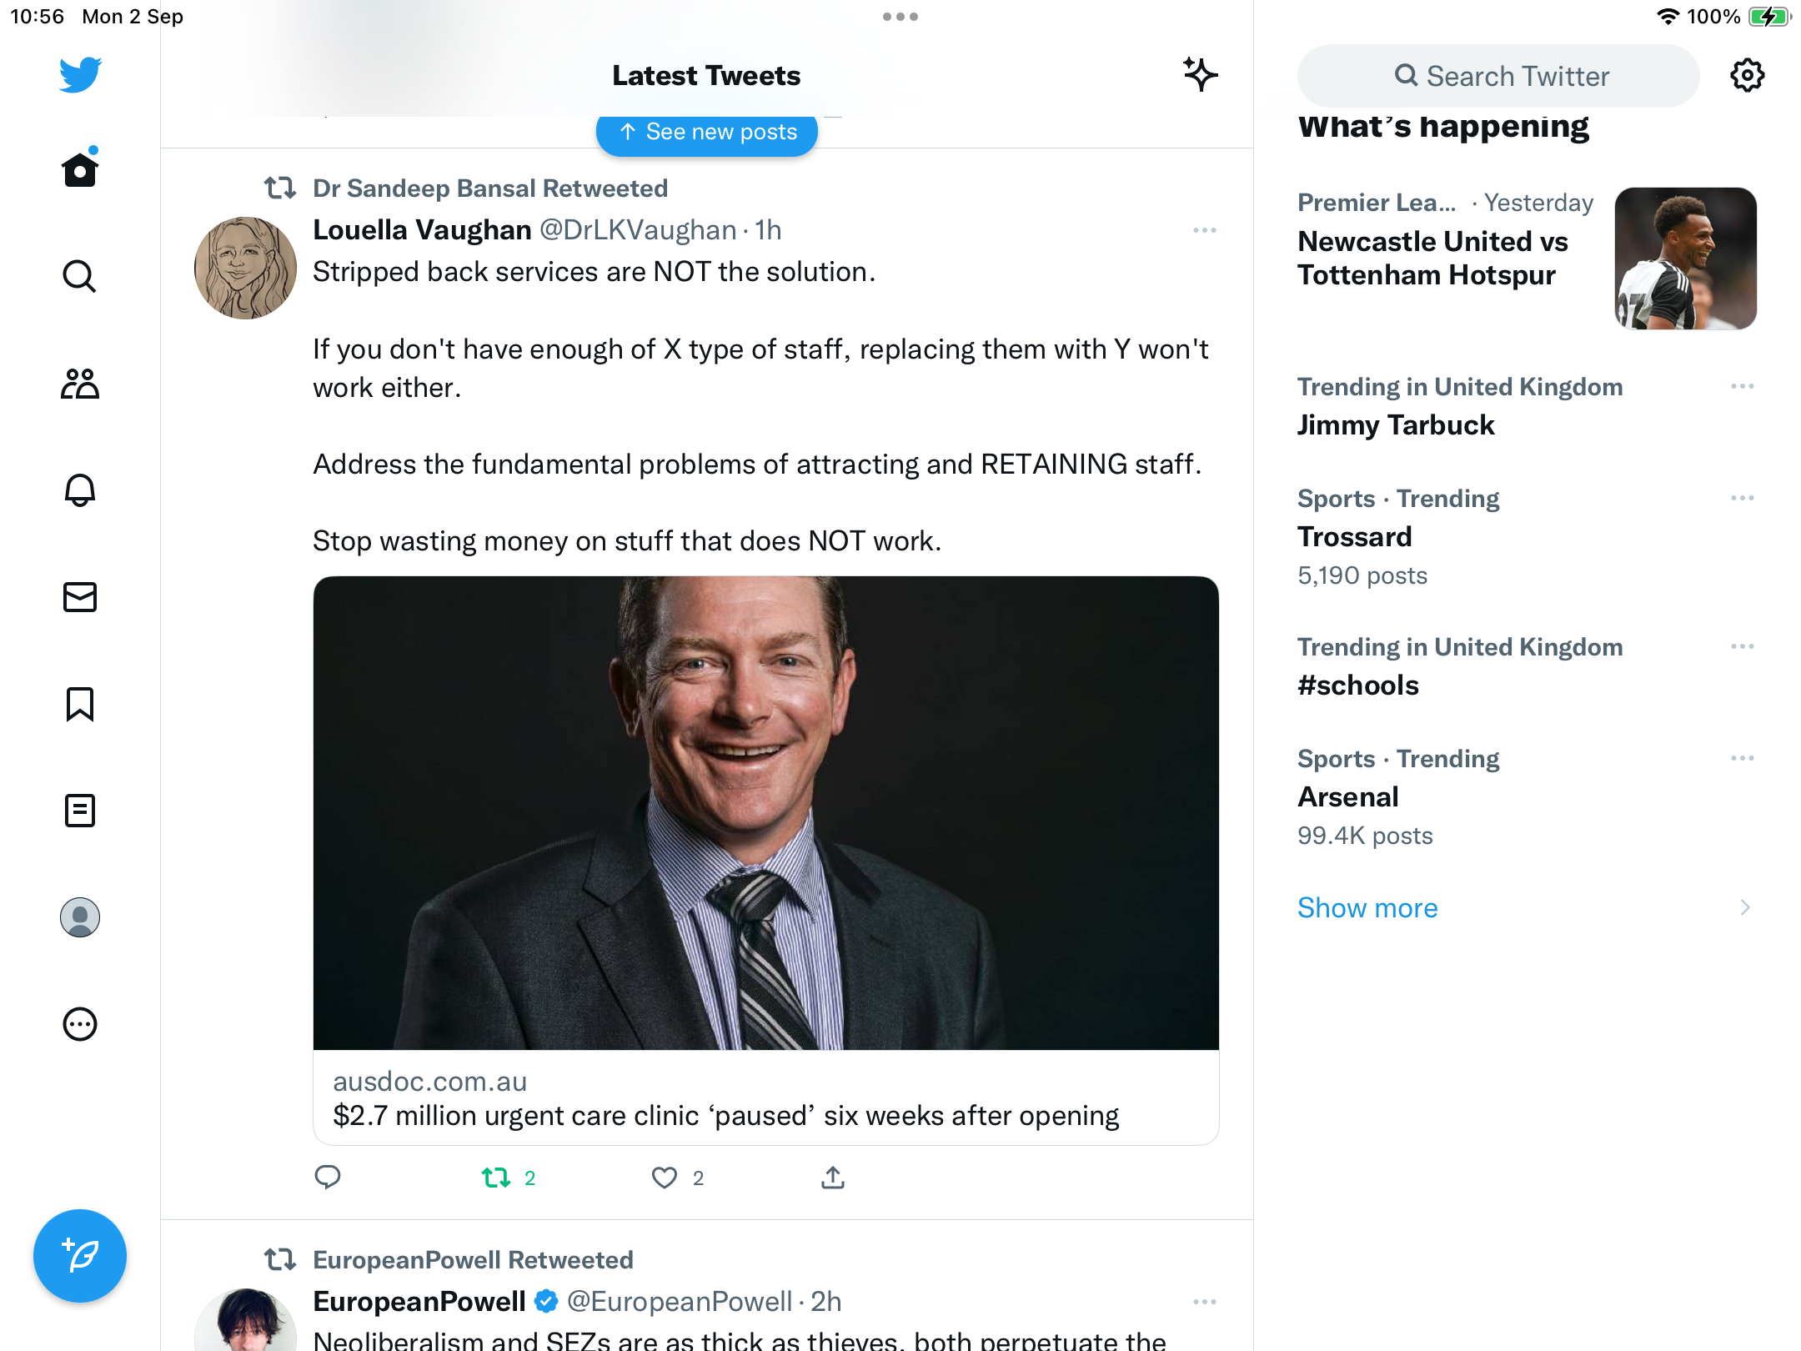Open options for Jimmy Tarbuck trend
The image size is (1801, 1351).
tap(1742, 386)
